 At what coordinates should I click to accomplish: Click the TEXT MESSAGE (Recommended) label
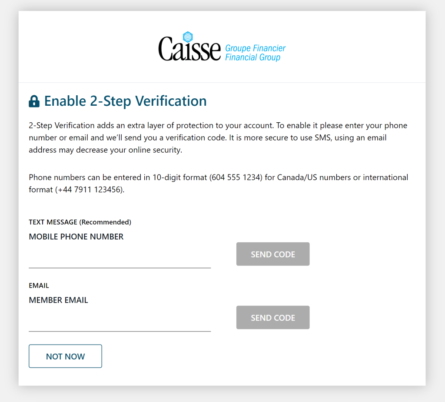click(80, 222)
